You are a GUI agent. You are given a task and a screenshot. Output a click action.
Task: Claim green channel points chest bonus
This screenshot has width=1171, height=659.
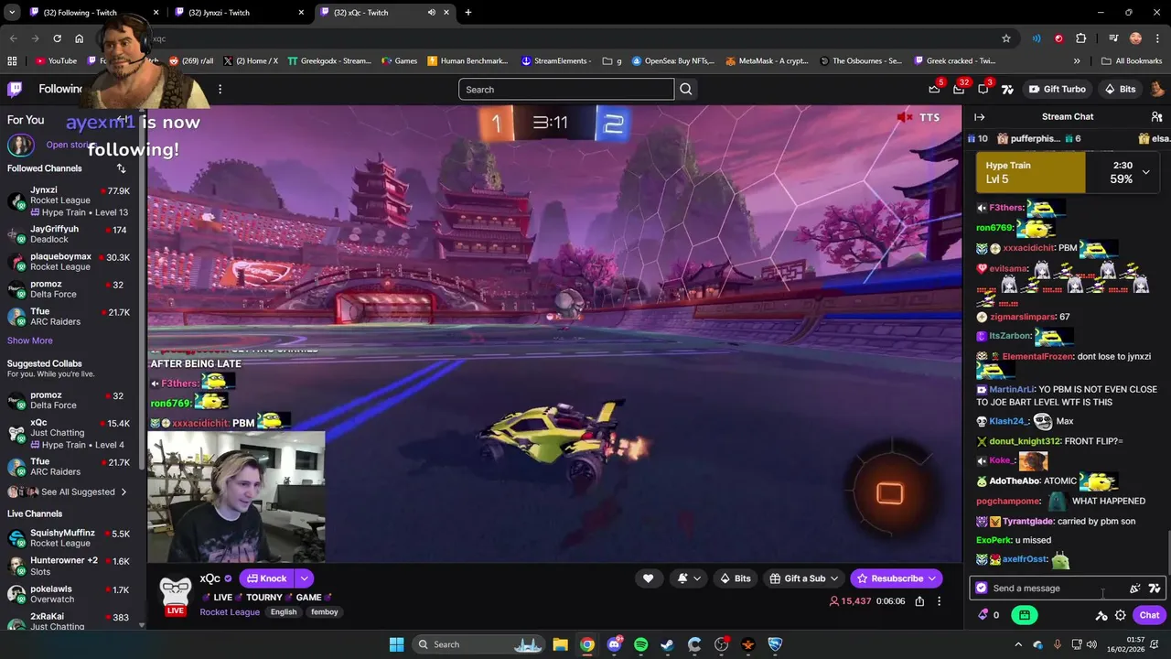(1025, 615)
